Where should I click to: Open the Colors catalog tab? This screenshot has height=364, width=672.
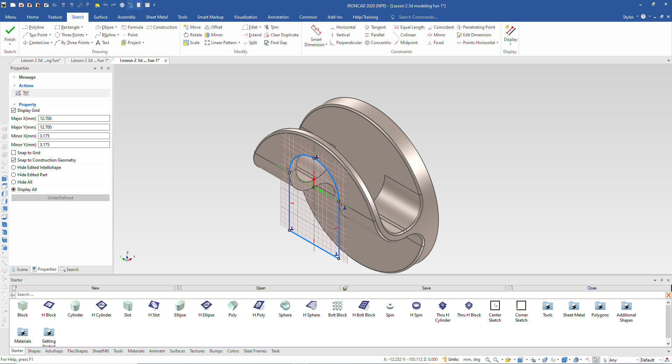[x=233, y=351]
